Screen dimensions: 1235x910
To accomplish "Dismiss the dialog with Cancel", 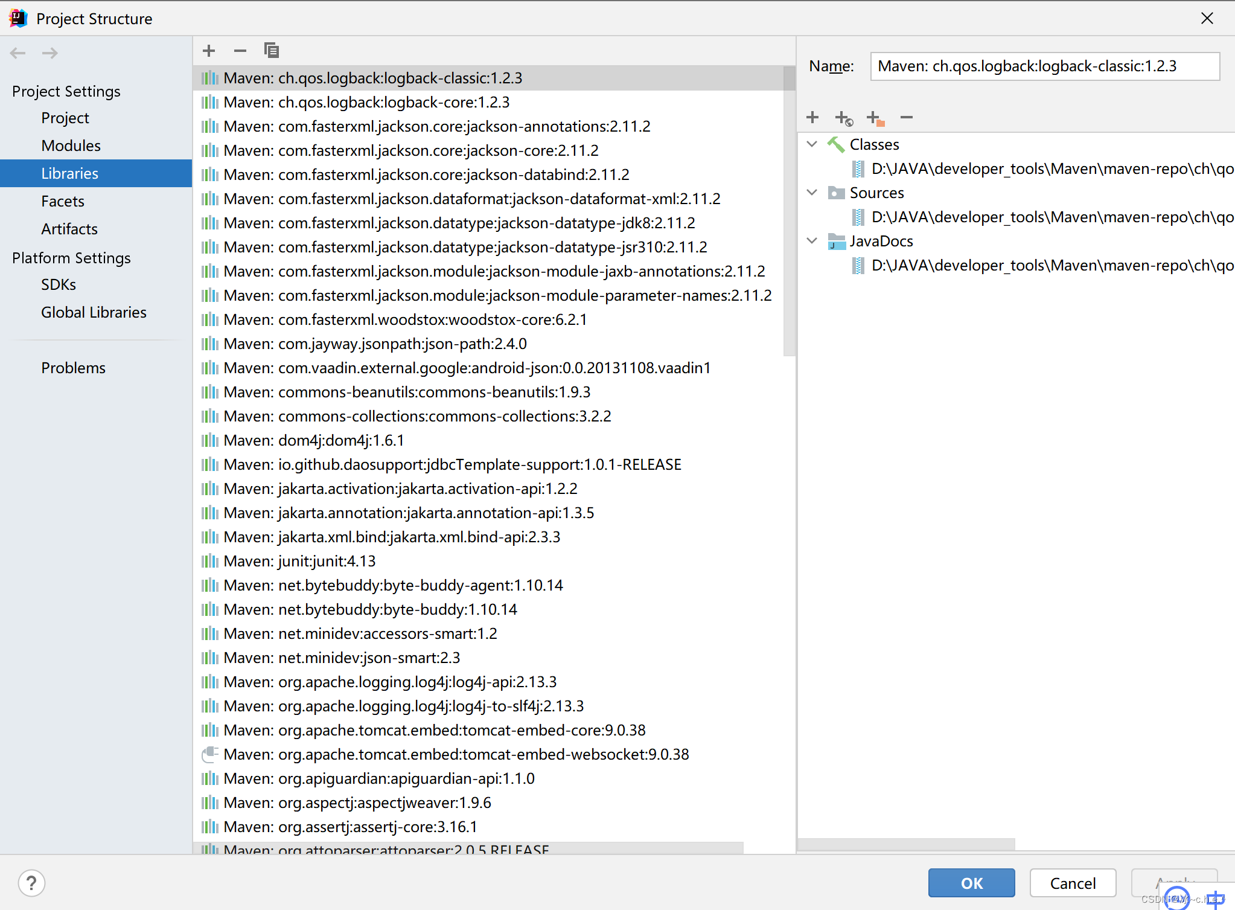I will point(1072,882).
